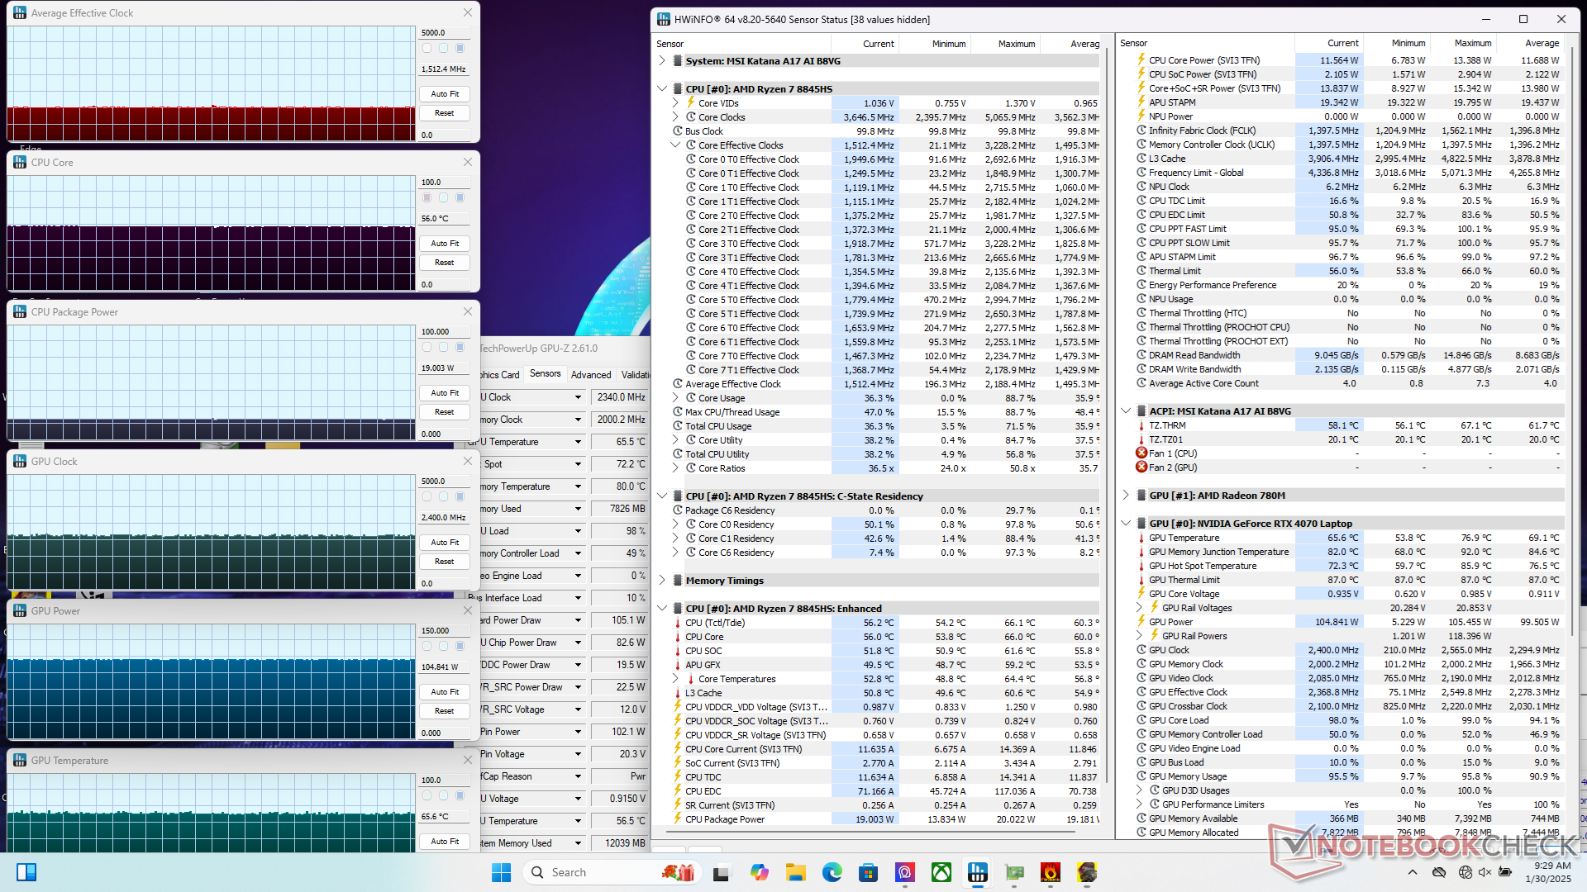Click Auto Fit in CPU Core graph window
The width and height of the screenshot is (1587, 892).
tap(445, 244)
